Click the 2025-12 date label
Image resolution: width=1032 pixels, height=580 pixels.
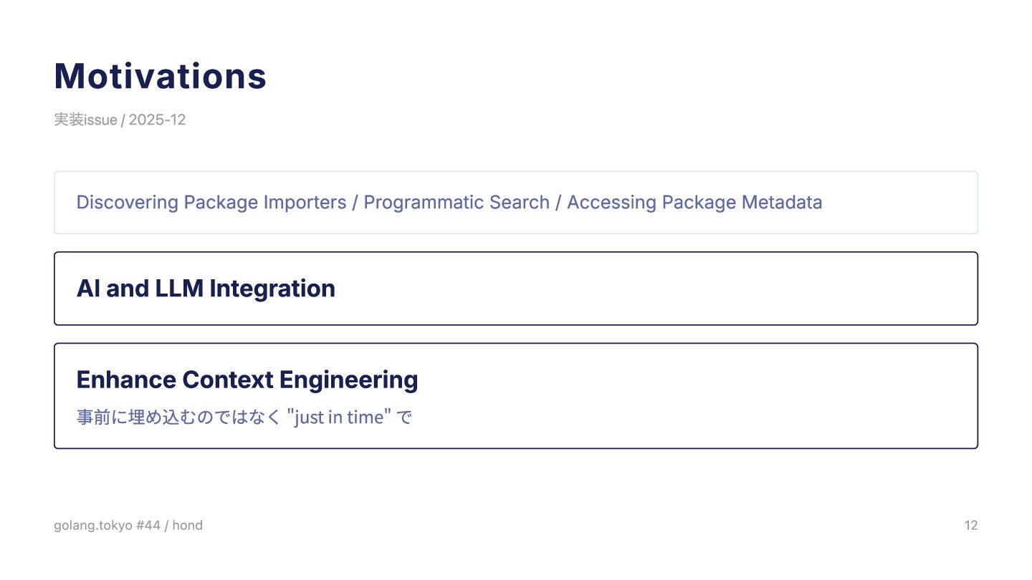(157, 120)
